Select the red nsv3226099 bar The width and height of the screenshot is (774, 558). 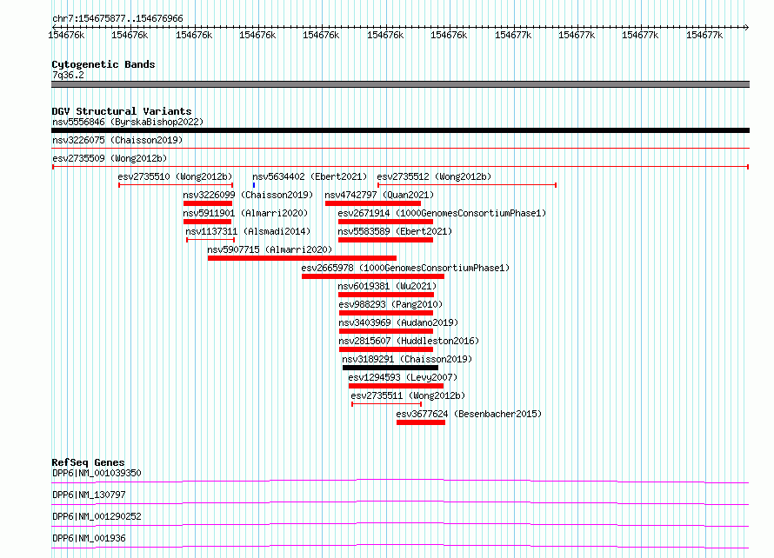coord(207,203)
